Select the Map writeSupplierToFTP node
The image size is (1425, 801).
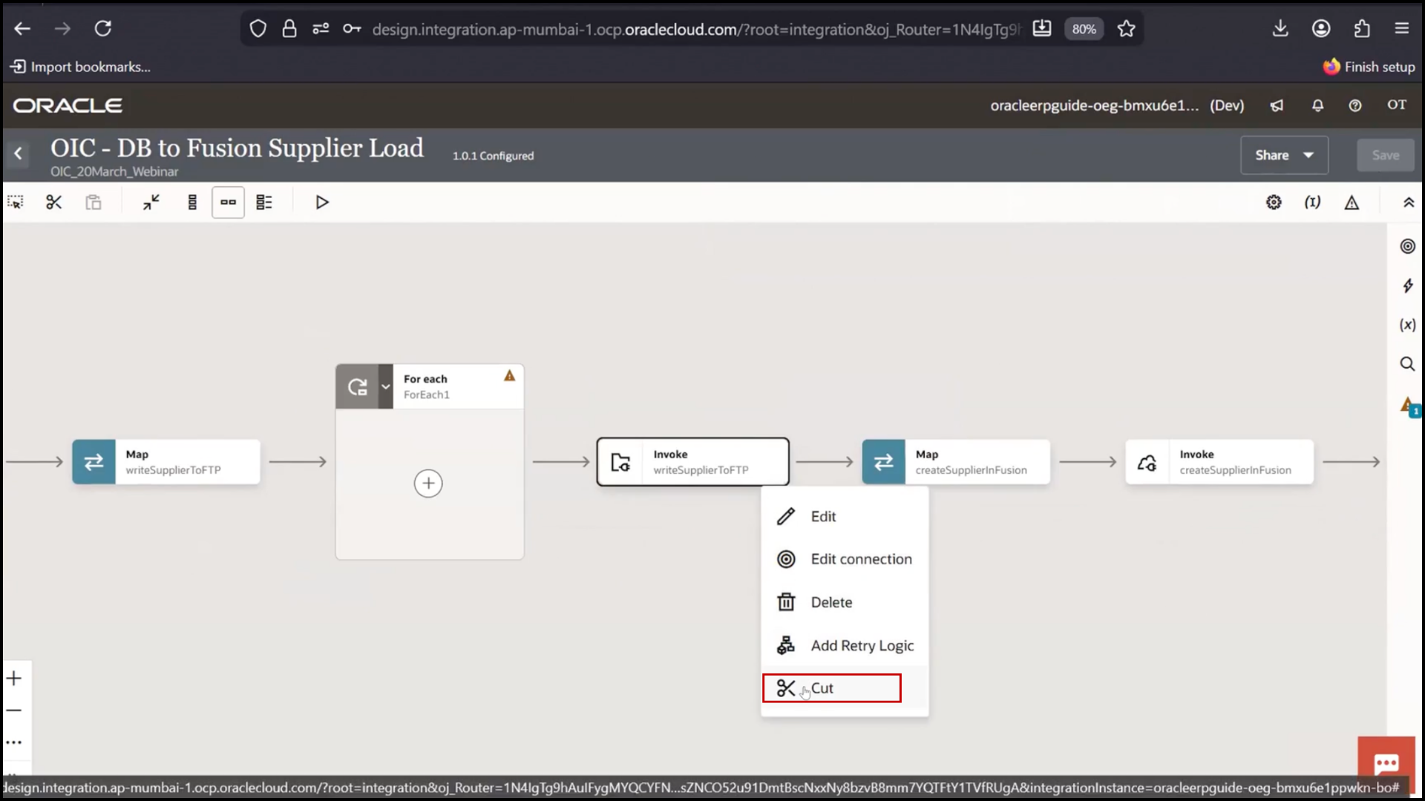tap(166, 462)
